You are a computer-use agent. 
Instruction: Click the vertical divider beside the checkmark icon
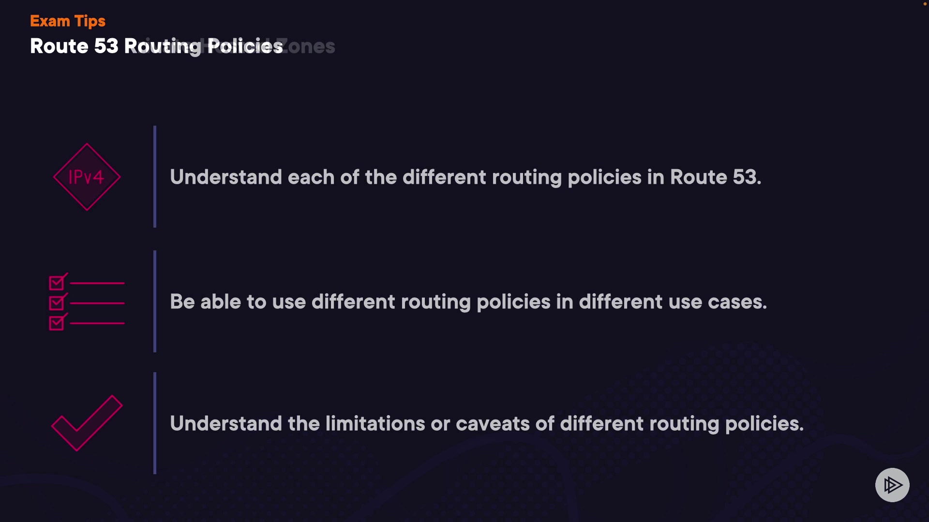point(155,423)
